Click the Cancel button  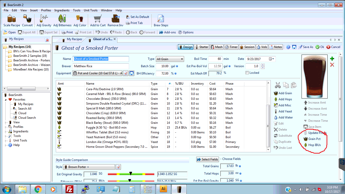(333, 47)
